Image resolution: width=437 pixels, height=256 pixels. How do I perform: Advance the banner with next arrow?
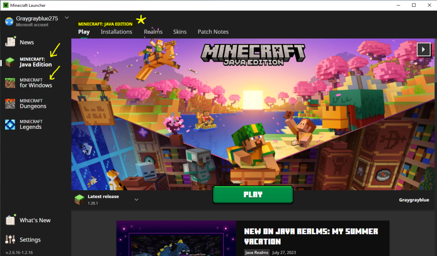click(423, 49)
